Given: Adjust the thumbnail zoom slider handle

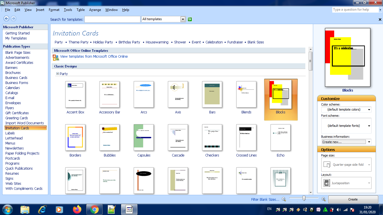Looking at the screenshot, I should (x=304, y=198).
